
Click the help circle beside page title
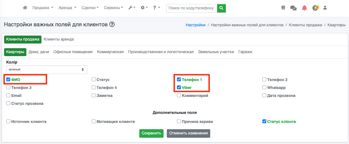click(x=112, y=24)
